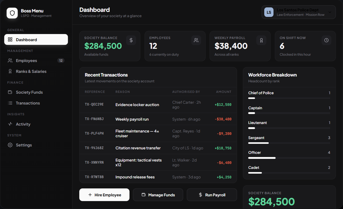This screenshot has width=343, height=209.
Task: Click the Ranks & Salaries ribbon icon
Action: pyautogui.click(x=10, y=71)
